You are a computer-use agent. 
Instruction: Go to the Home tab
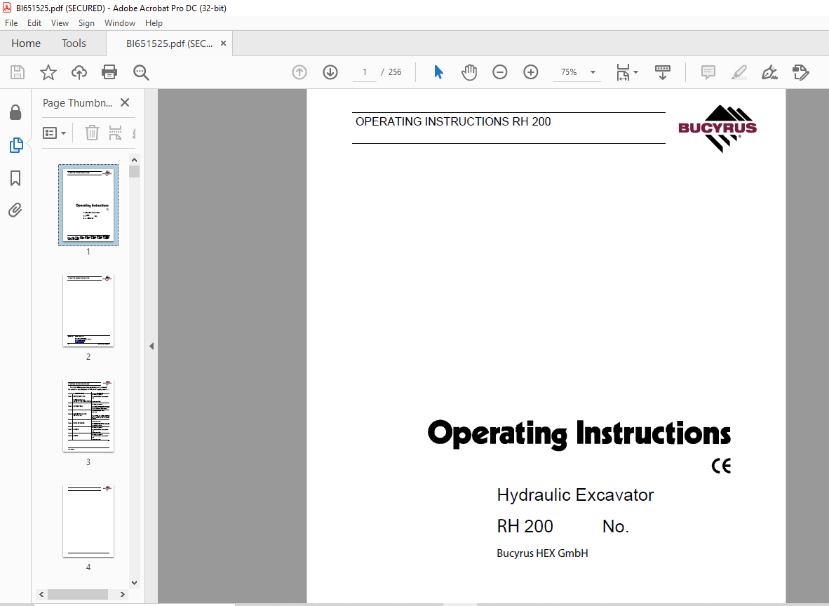[x=26, y=43]
